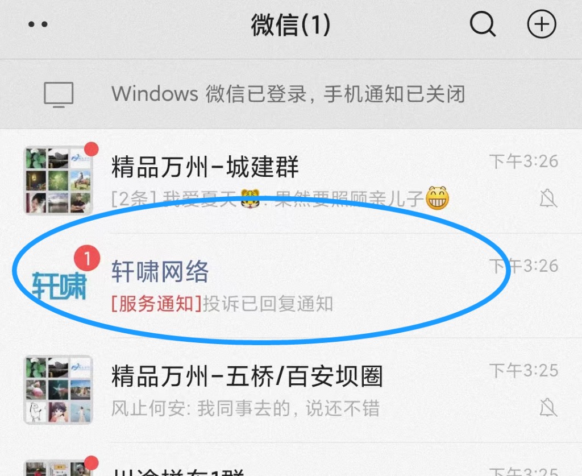
Task: Click the 投诉已回复通知 message preview
Action: click(x=268, y=304)
